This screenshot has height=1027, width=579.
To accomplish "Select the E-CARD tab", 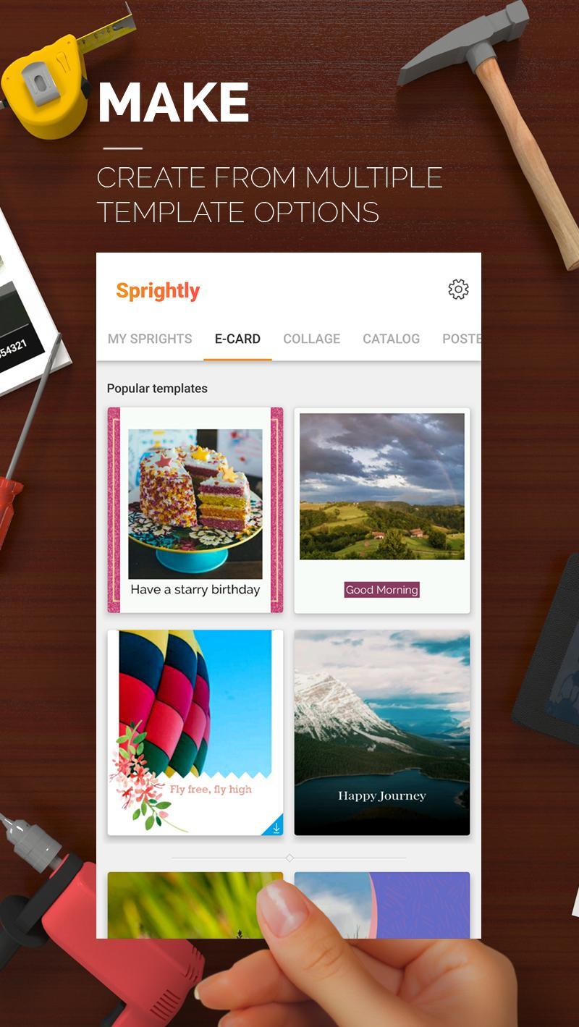I will [237, 339].
